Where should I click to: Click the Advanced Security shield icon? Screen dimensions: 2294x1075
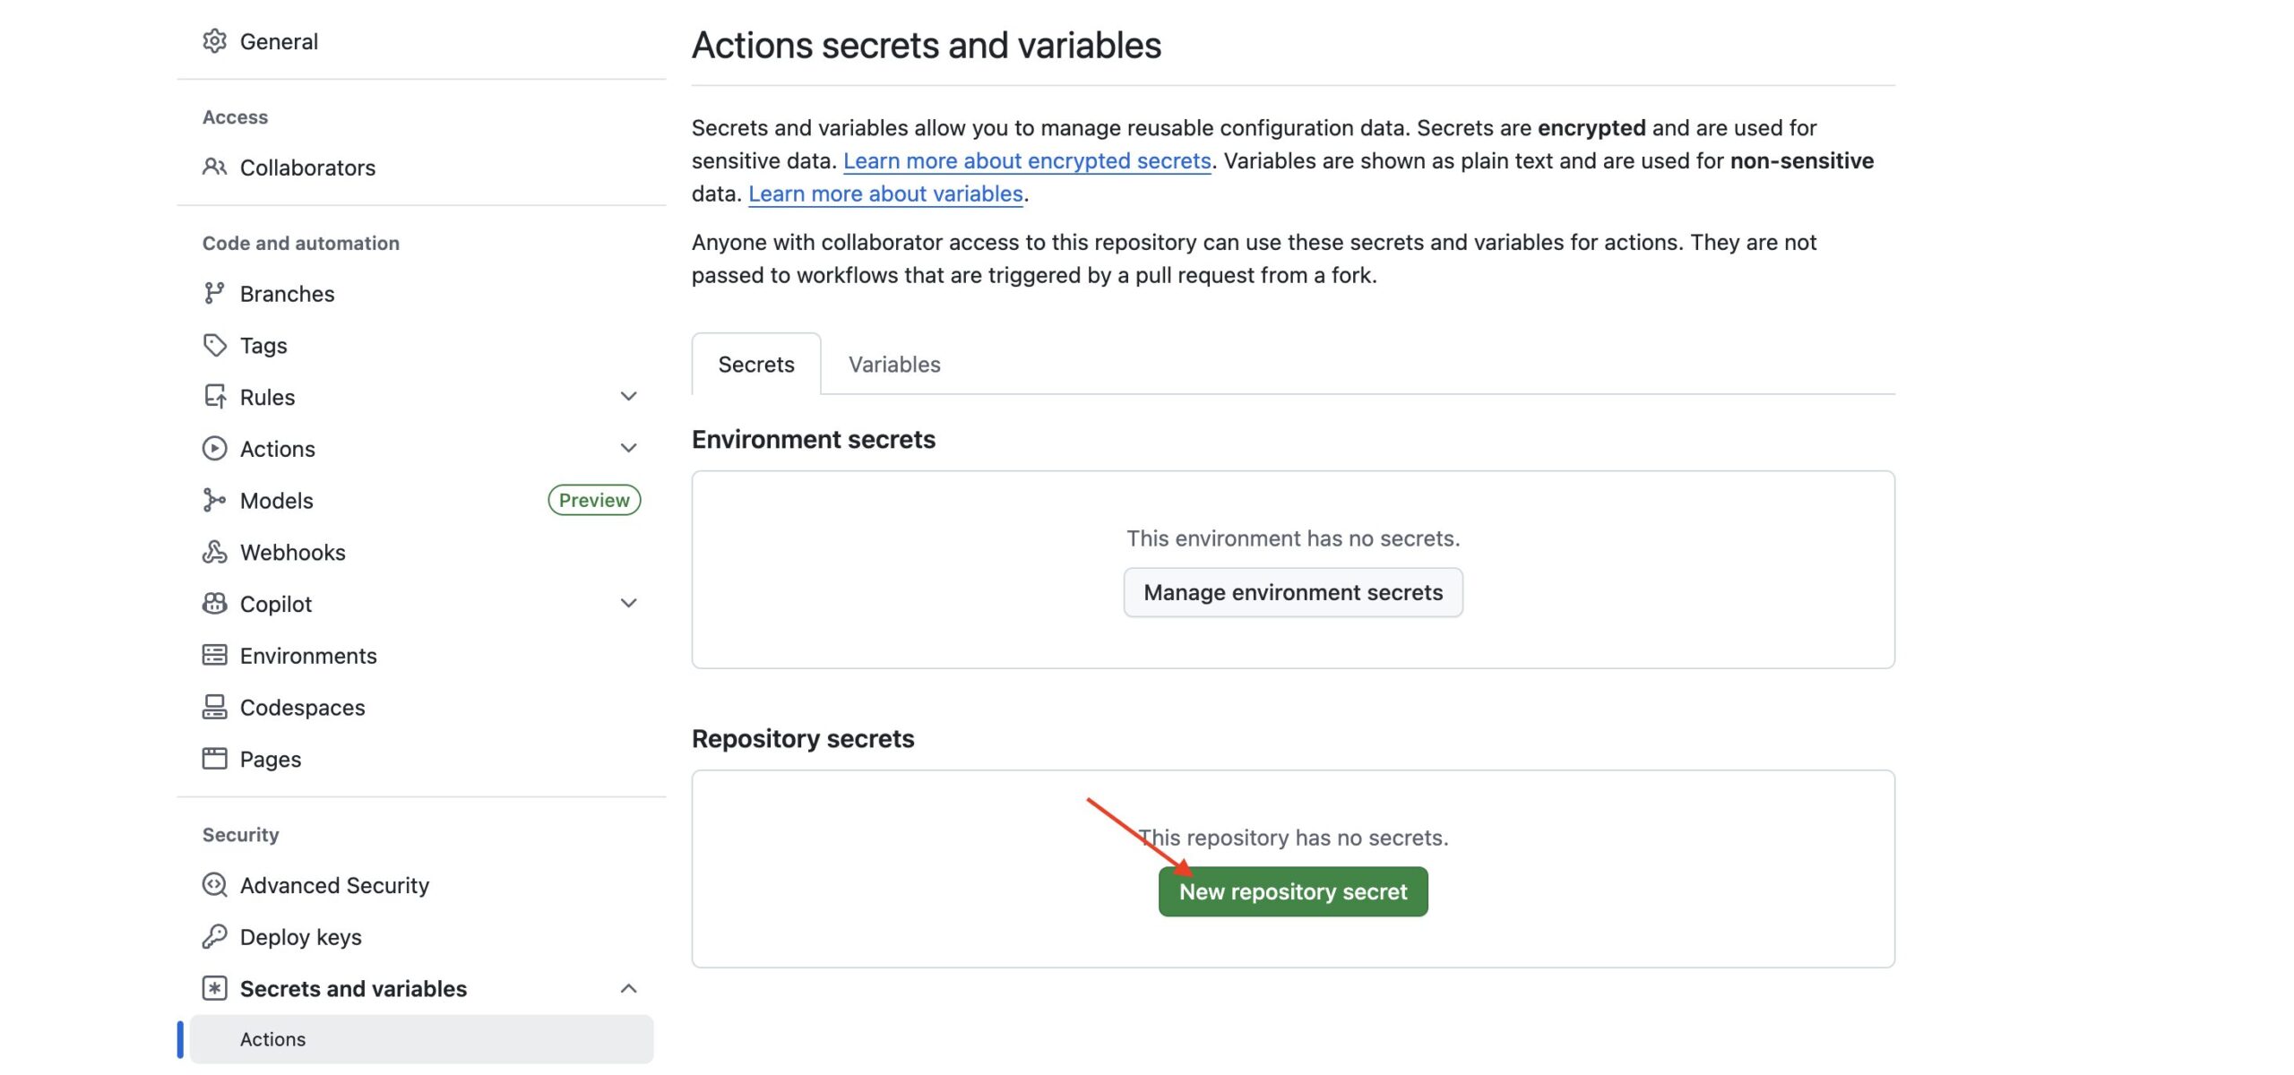[x=214, y=885]
